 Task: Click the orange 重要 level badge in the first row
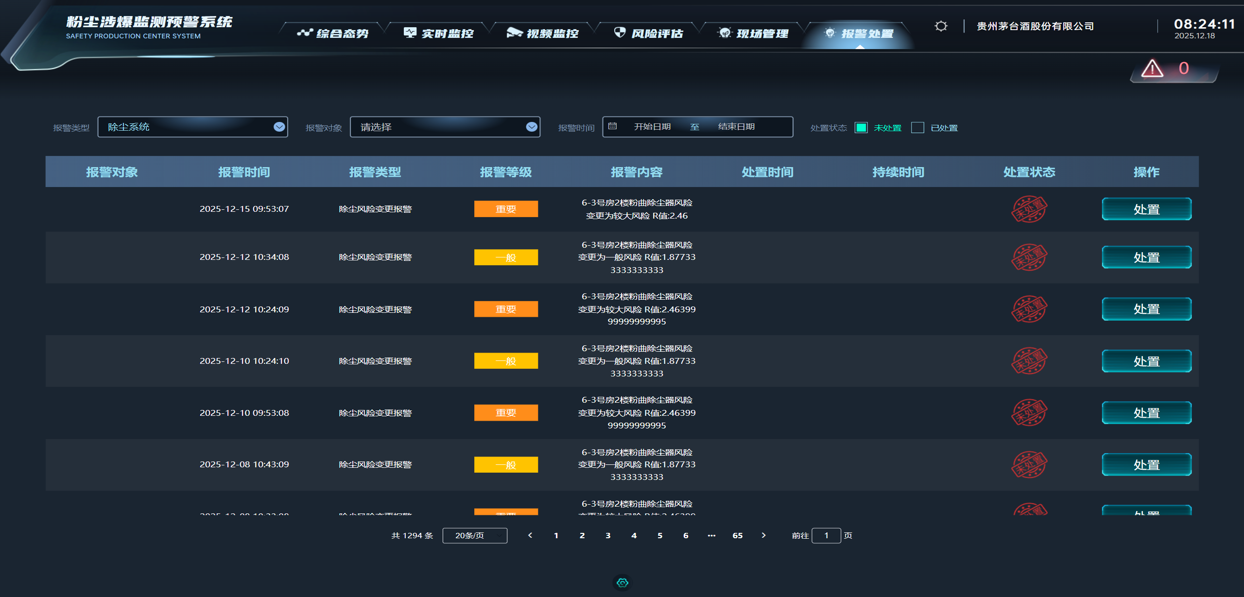(506, 209)
